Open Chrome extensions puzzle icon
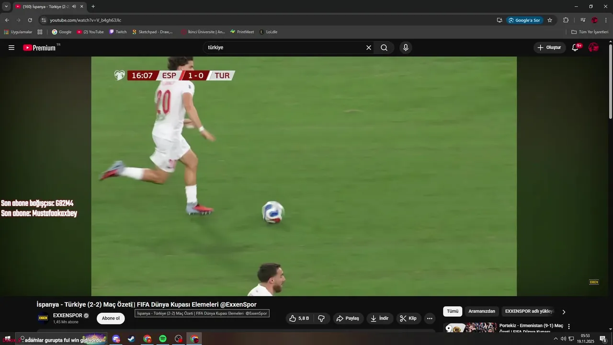The width and height of the screenshot is (613, 345). click(x=566, y=20)
